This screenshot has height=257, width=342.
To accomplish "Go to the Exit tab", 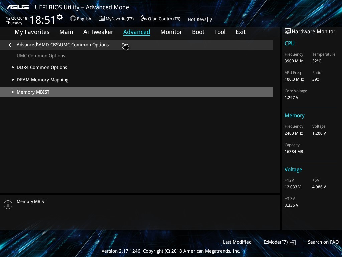I will pyautogui.click(x=241, y=32).
